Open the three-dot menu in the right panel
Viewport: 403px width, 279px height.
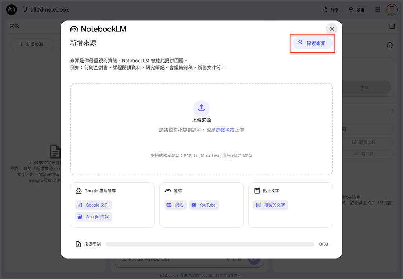[392, 111]
